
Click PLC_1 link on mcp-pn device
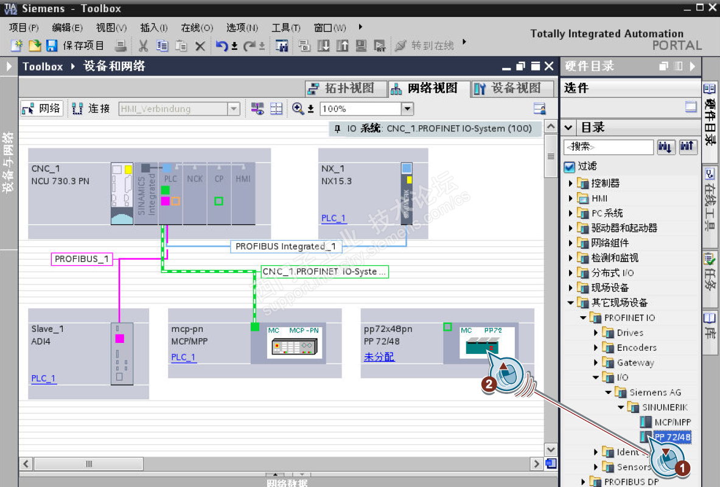point(183,357)
